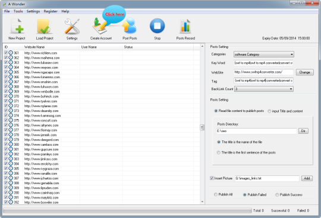Click the blue Stop toolbar icon
The image size is (321, 218).
click(x=157, y=26)
